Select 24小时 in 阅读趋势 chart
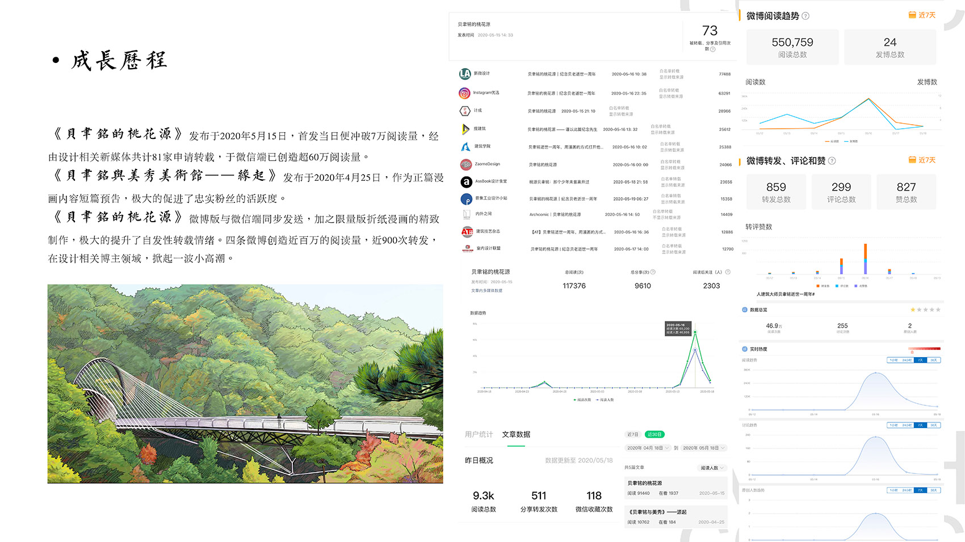This screenshot has width=965, height=542. pos(907,360)
